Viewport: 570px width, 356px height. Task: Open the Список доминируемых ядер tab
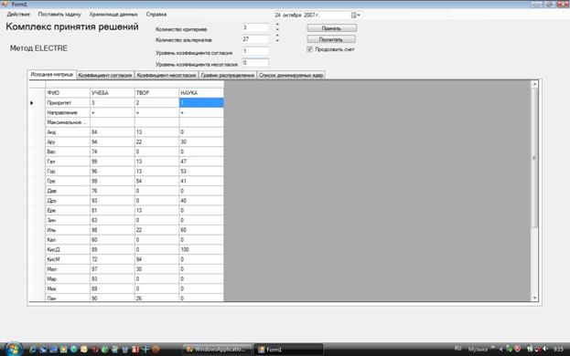coord(291,75)
